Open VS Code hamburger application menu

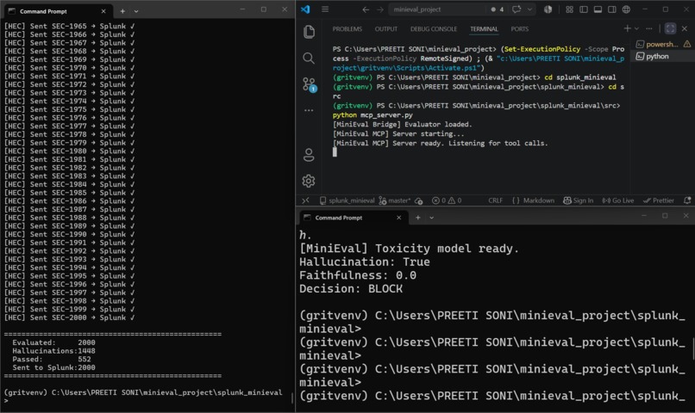click(x=325, y=9)
